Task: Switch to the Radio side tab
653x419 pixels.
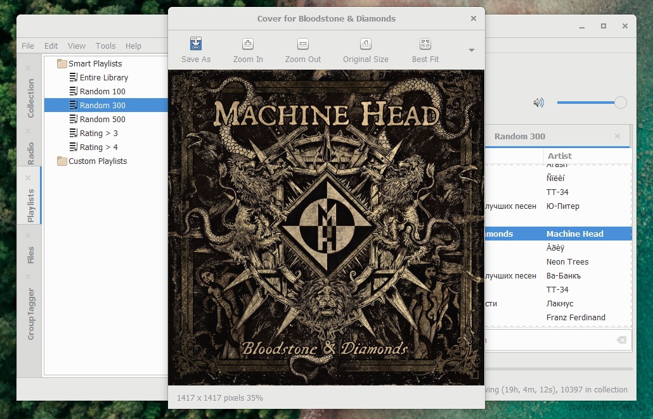Action: [30, 153]
